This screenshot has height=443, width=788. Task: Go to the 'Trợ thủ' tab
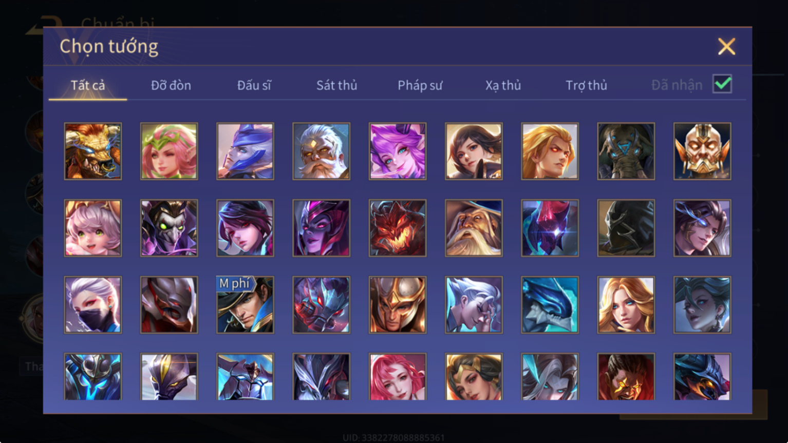[586, 85]
